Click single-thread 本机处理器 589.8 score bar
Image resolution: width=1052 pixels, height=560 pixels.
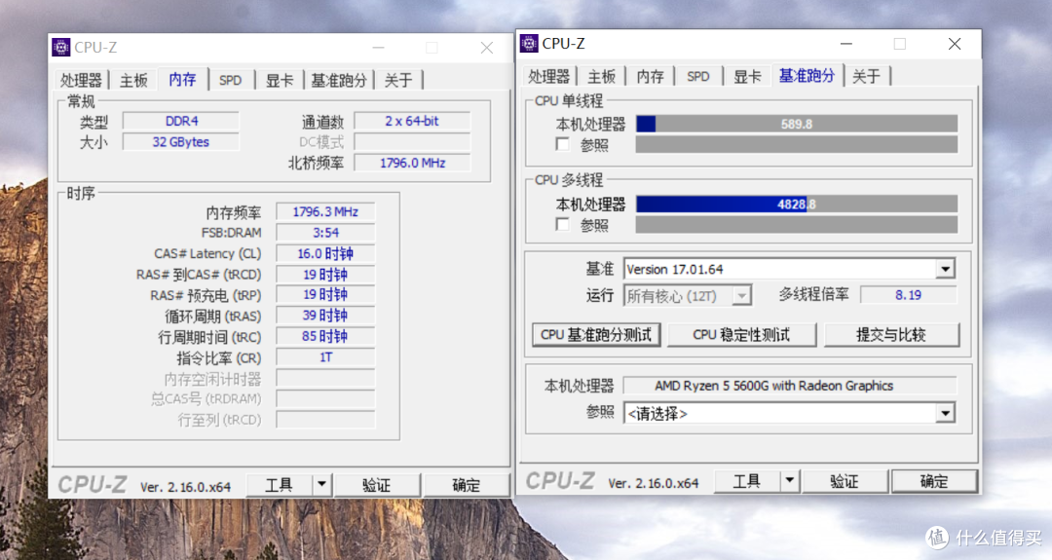pyautogui.click(x=797, y=124)
